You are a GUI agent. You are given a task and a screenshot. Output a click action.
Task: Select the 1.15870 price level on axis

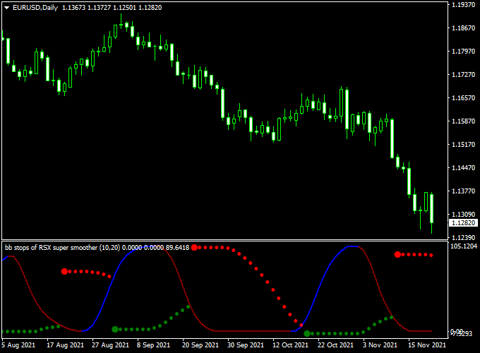tap(464, 121)
